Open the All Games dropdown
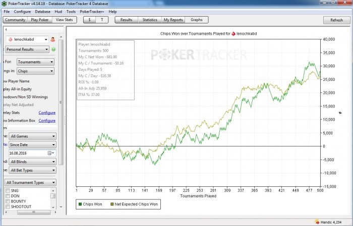 click(32, 136)
